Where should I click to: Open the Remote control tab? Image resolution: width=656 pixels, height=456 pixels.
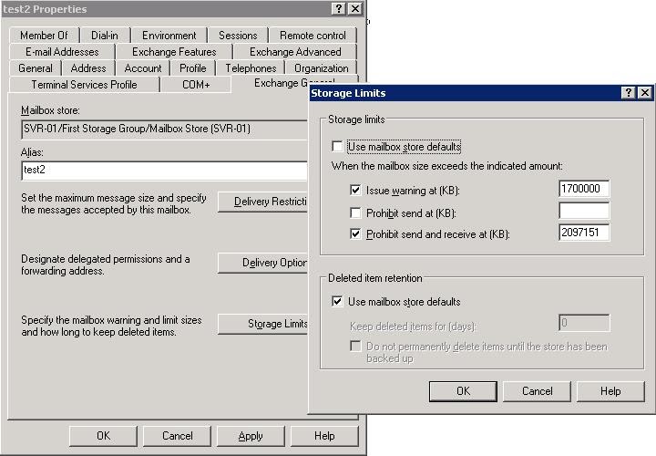tap(313, 36)
